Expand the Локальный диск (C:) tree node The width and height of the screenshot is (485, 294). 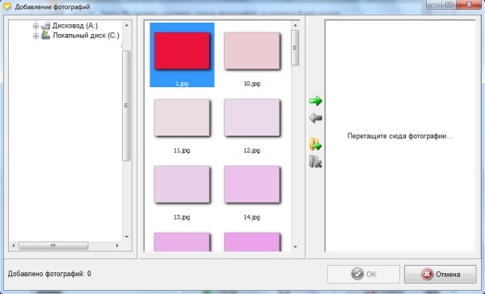point(36,36)
